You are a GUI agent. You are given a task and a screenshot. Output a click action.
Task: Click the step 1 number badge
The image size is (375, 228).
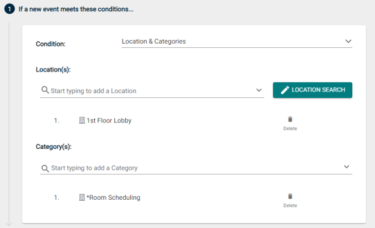pyautogui.click(x=10, y=9)
